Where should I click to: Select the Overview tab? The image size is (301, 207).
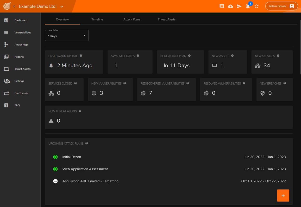[x=62, y=19]
